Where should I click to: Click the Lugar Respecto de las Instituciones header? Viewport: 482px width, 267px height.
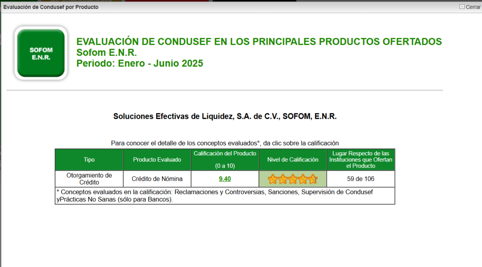point(361,160)
